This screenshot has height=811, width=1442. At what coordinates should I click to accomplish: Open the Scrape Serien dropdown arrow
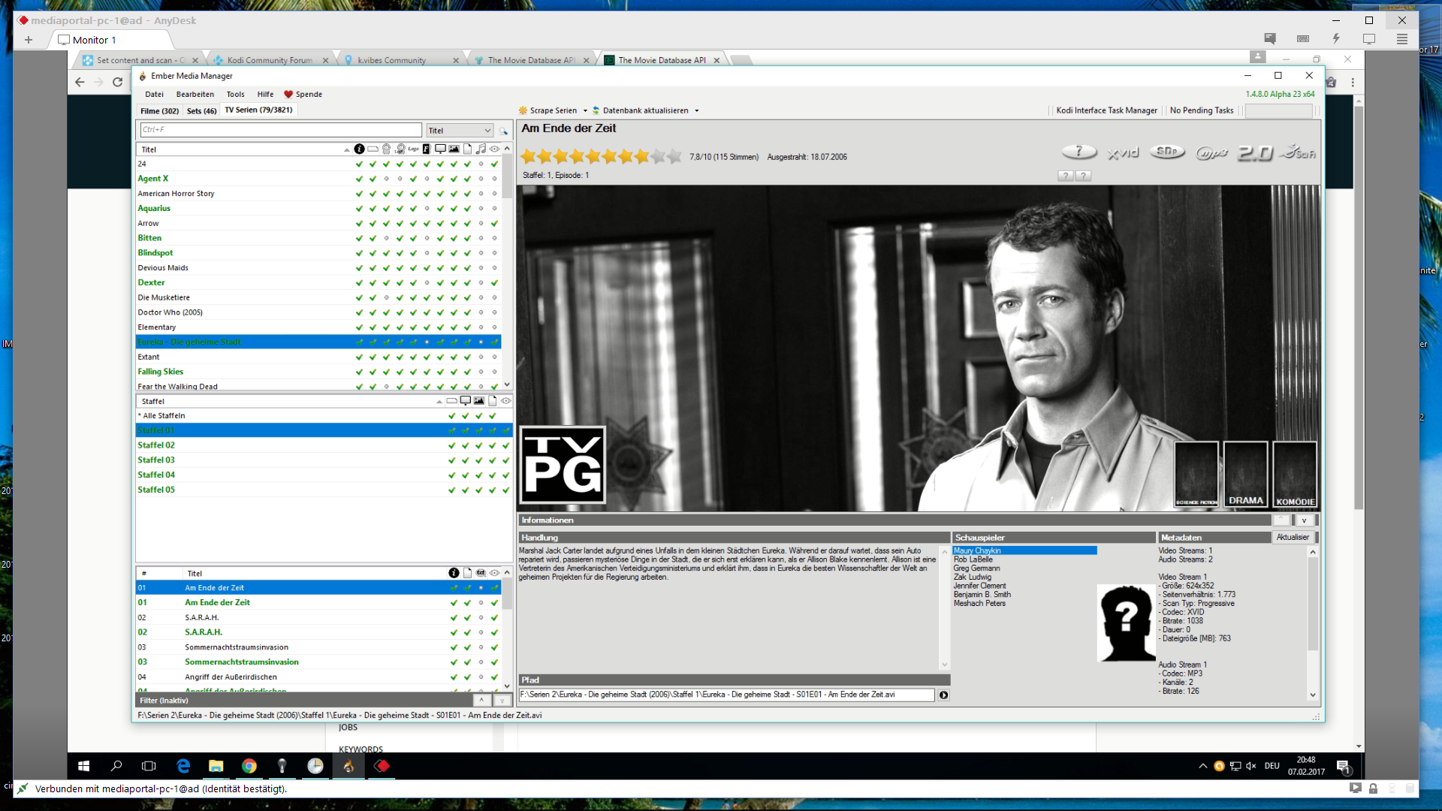tap(585, 110)
